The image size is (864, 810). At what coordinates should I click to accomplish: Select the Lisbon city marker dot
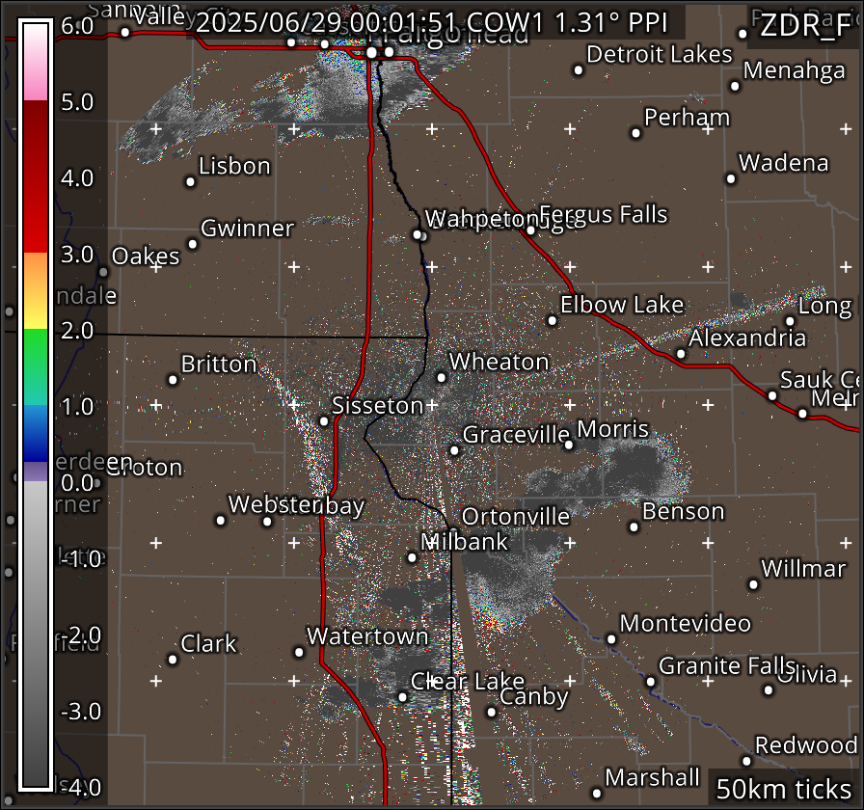click(191, 181)
